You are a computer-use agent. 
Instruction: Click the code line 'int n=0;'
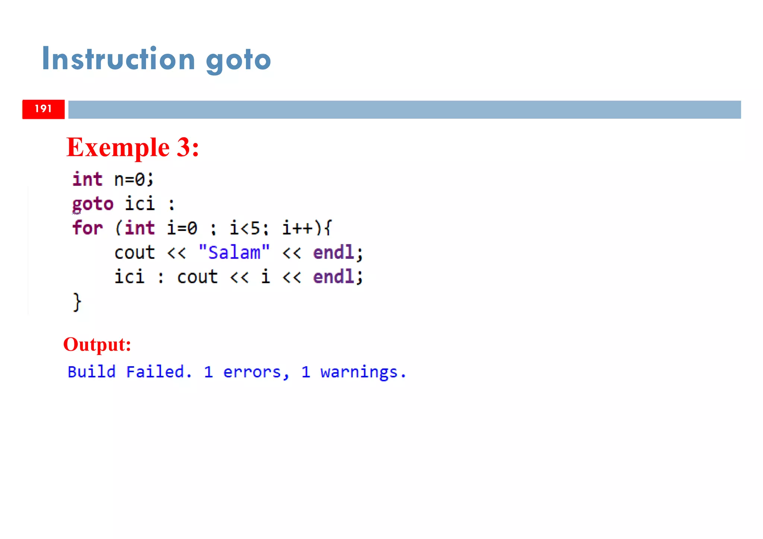(x=113, y=180)
